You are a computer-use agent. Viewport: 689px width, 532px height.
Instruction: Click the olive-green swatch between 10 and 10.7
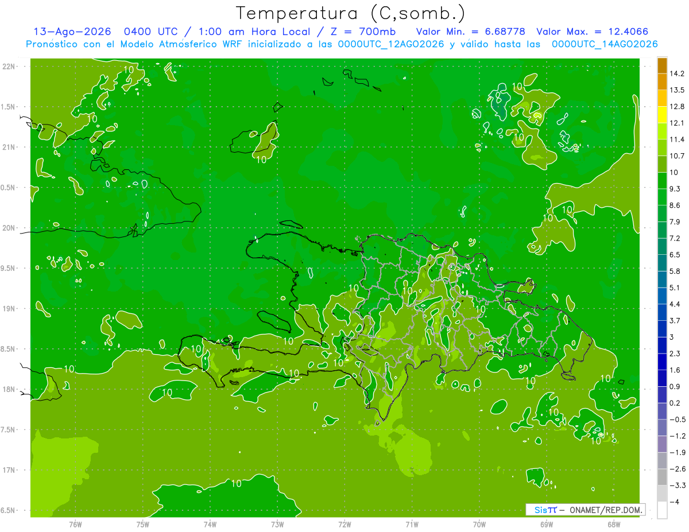point(662,164)
